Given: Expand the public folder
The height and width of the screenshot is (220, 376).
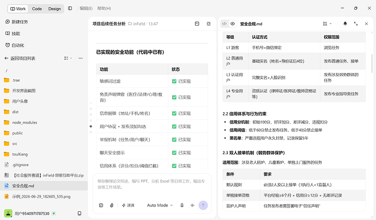Looking at the screenshot, I should click(44, 133).
